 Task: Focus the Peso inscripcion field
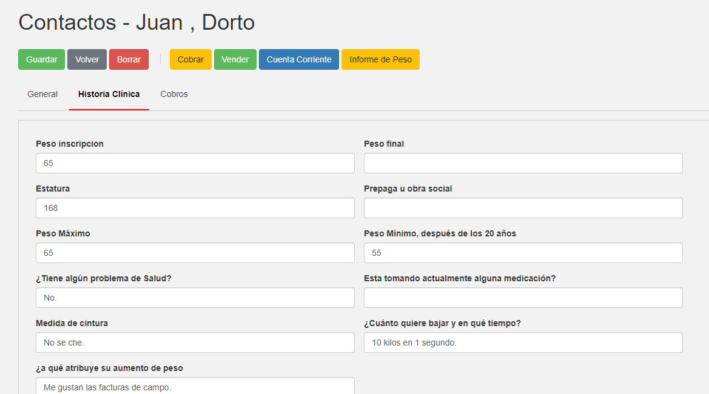click(x=195, y=163)
